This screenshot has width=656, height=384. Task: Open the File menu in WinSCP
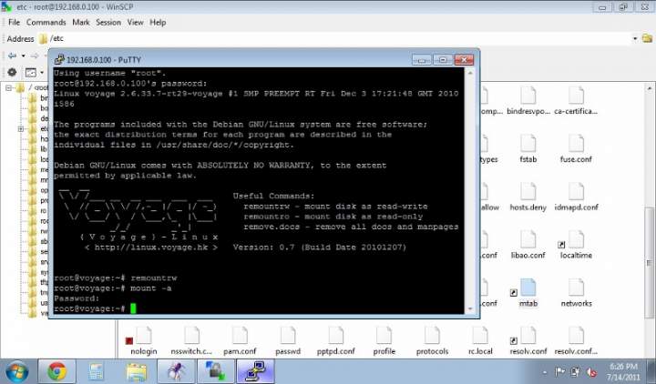pyautogui.click(x=14, y=22)
